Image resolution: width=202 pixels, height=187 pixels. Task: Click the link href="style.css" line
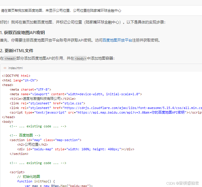[47, 103]
